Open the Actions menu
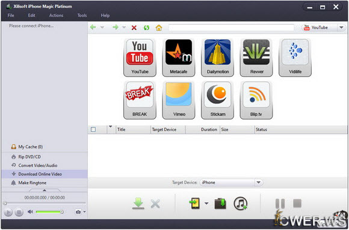The height and width of the screenshot is (230, 349). click(x=56, y=16)
